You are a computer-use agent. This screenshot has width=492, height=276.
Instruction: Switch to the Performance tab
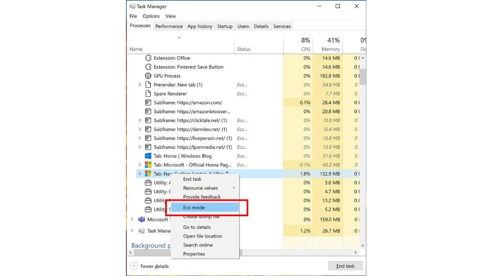click(169, 26)
